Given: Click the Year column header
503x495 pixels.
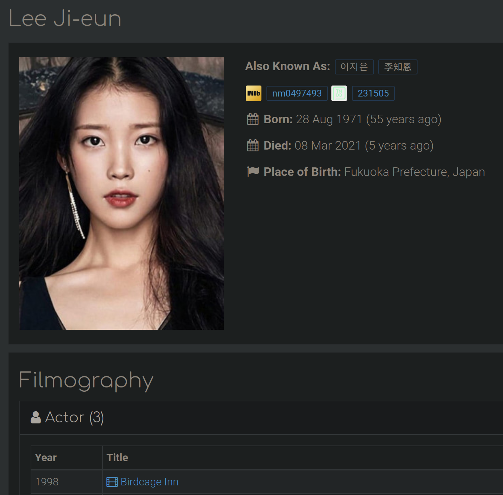Looking at the screenshot, I should click(x=67, y=458).
